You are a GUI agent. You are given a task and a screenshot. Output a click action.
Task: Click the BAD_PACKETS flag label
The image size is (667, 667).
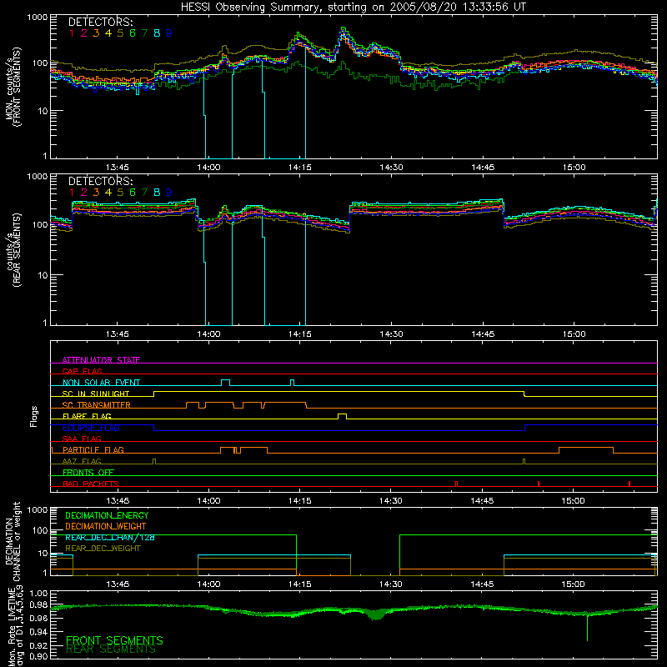[91, 484]
